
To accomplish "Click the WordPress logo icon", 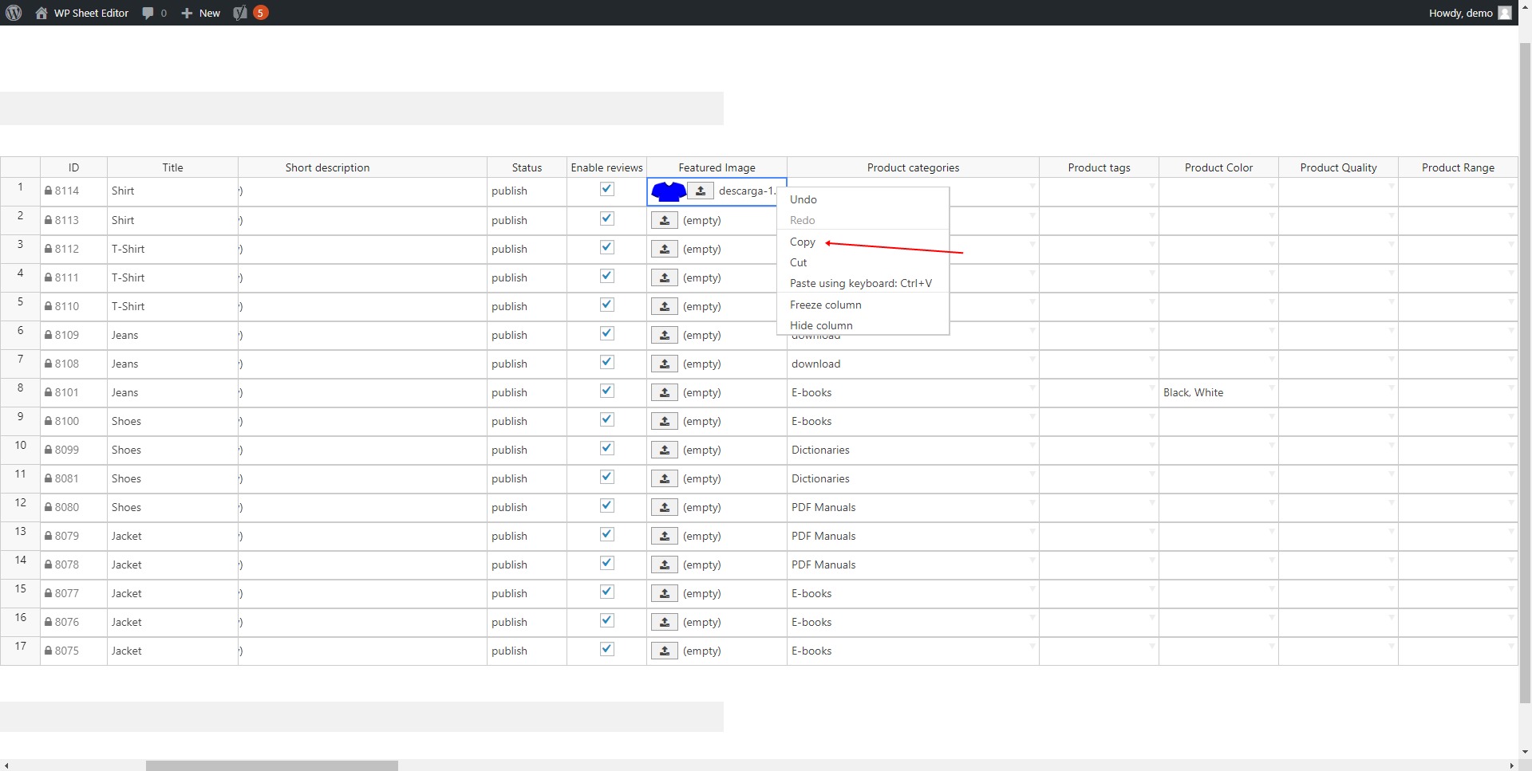I will click(x=14, y=13).
